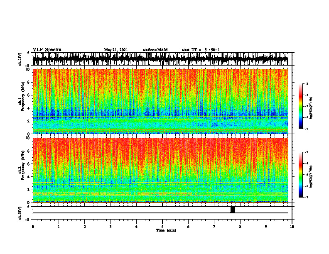Click the ch.1 waveform plot panel

pos(162,59)
